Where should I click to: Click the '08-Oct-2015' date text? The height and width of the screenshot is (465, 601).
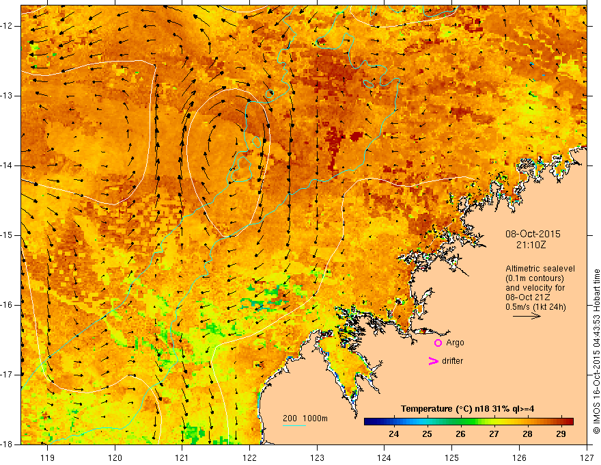coord(533,234)
